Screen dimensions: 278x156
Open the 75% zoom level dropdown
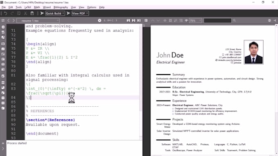pos(195,21)
